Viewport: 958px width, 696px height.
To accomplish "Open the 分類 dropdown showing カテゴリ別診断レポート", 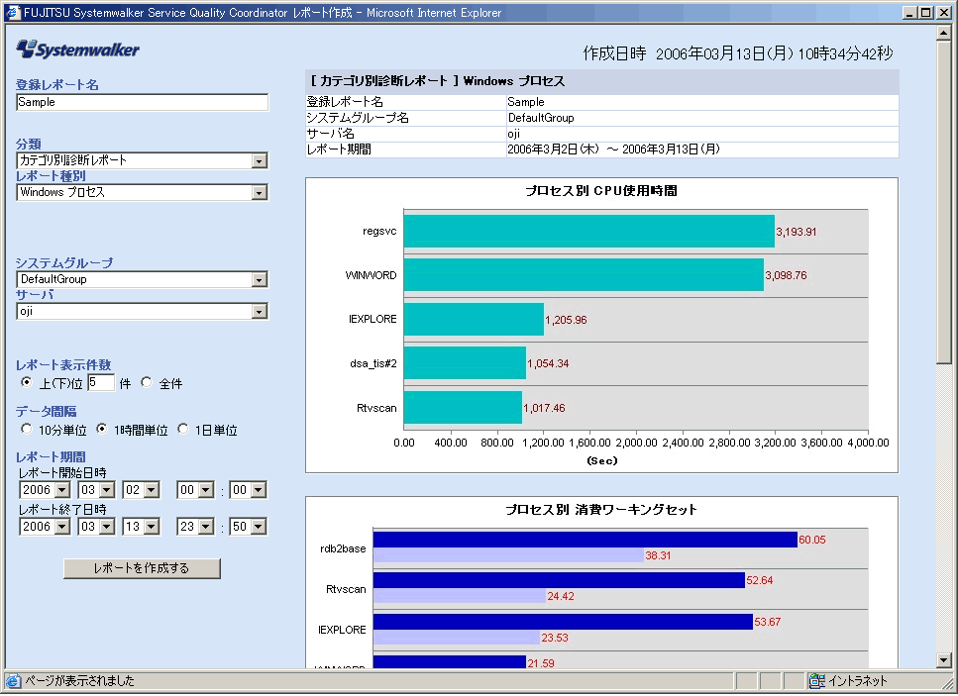I will [x=142, y=160].
